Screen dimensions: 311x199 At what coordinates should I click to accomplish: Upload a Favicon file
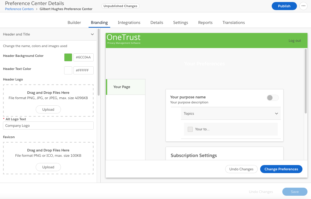coord(48,167)
